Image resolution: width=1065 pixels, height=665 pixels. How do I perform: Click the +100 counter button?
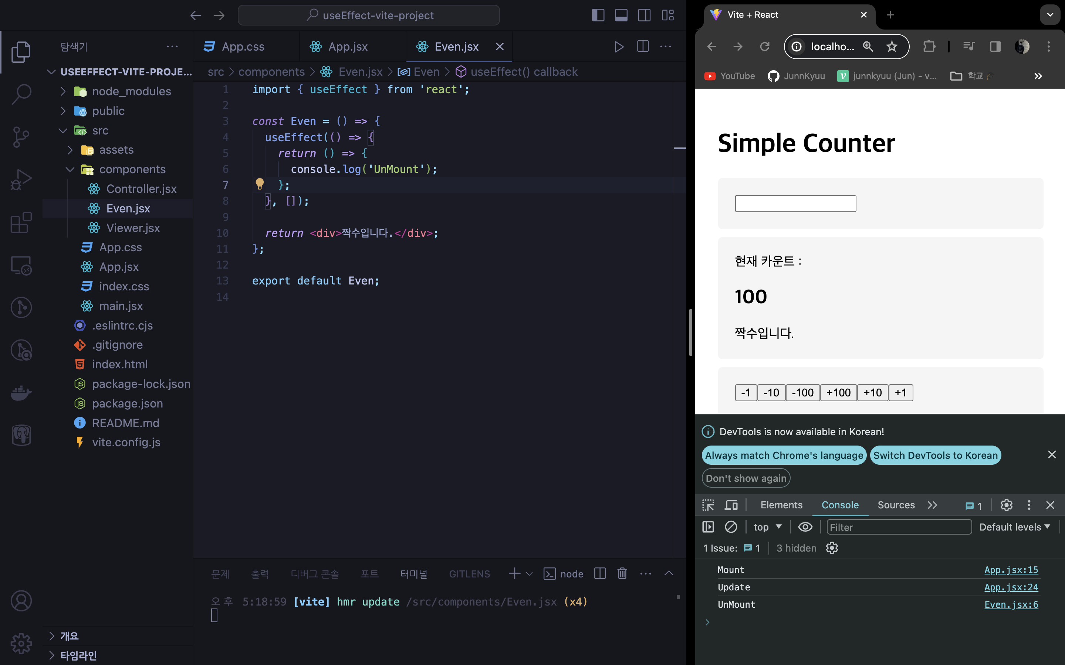pos(838,392)
